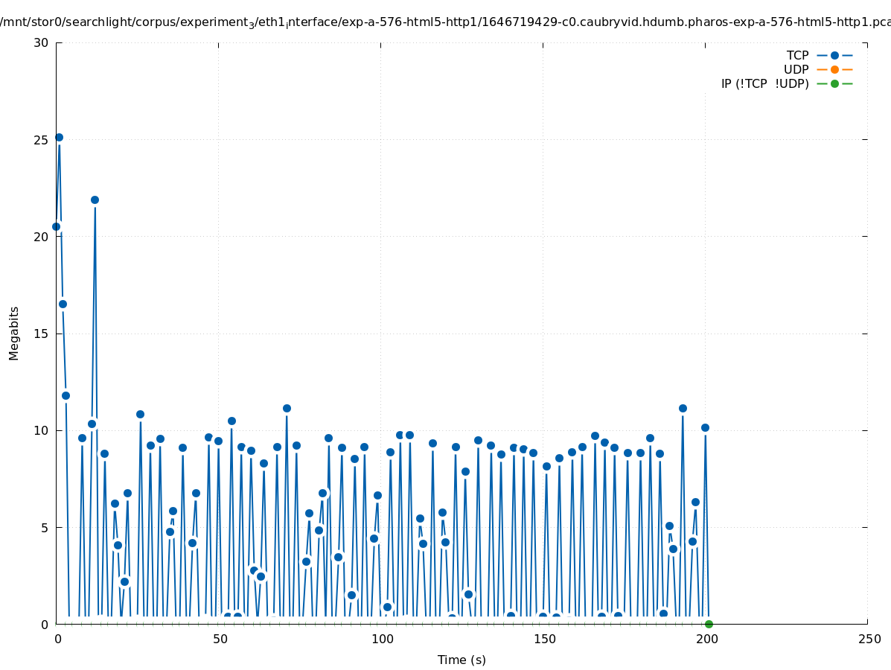The width and height of the screenshot is (891, 670).
Task: Click the orange UDP legend marker
Action: pyautogui.click(x=834, y=70)
